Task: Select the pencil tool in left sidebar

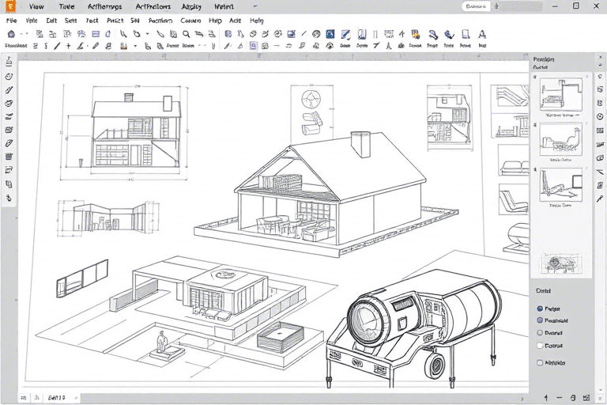Action: point(9,90)
